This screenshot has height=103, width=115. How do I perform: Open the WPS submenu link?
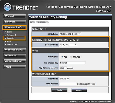tap(9, 41)
